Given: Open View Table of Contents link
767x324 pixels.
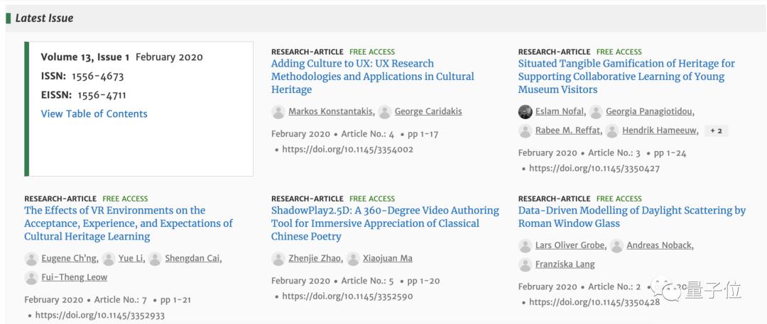Looking at the screenshot, I should click(94, 113).
